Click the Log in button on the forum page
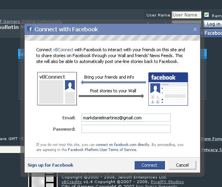The height and width of the screenshot is (187, 222). [x=213, y=24]
